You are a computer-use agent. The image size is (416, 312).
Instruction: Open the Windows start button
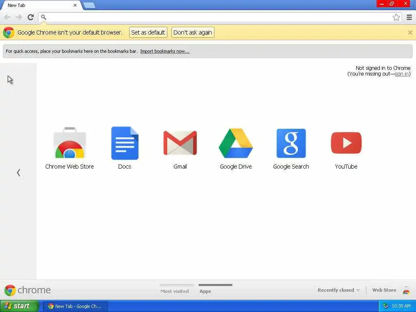pyautogui.click(x=19, y=306)
